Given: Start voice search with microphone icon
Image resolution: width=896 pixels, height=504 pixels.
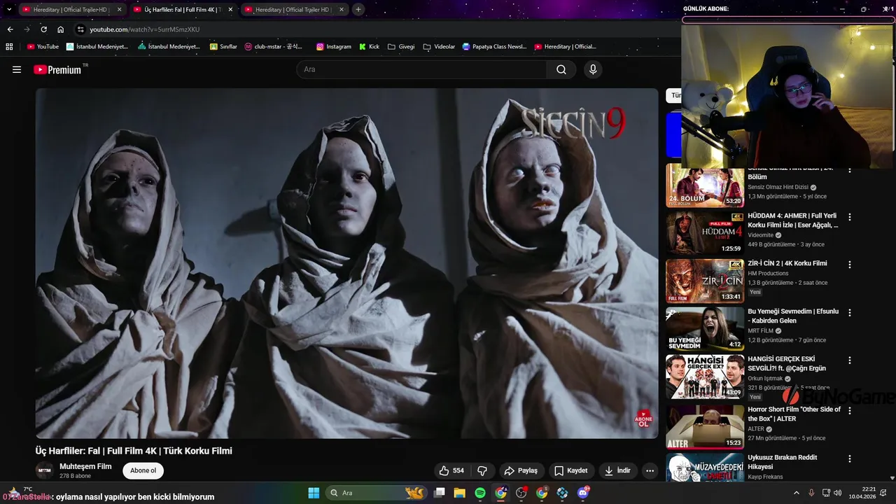Looking at the screenshot, I should pyautogui.click(x=593, y=69).
